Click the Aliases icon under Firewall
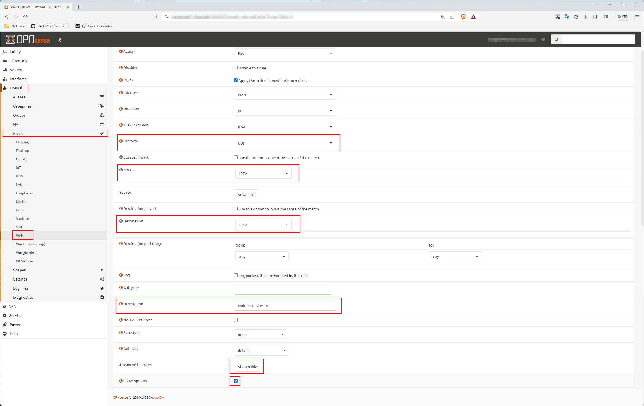 pyautogui.click(x=101, y=97)
